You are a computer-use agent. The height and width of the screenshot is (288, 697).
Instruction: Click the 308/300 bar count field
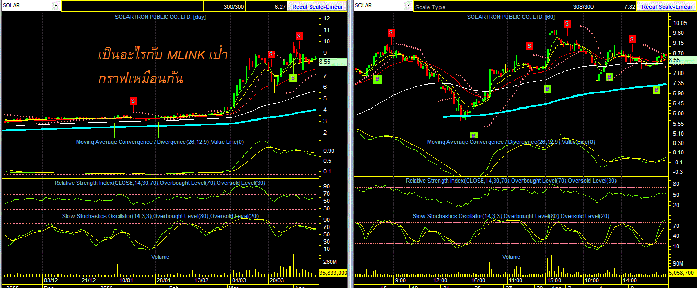575,6
